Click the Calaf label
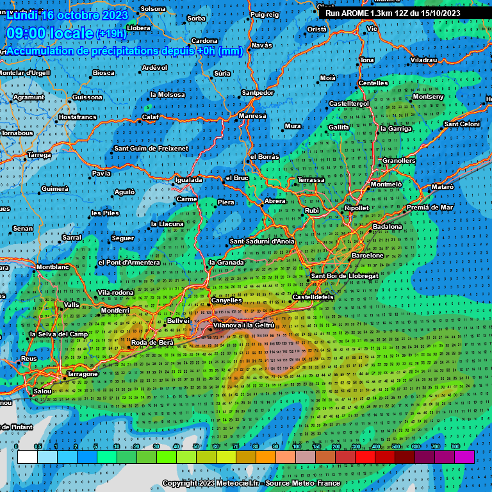This screenshot has height=492, width=492. tap(151, 117)
